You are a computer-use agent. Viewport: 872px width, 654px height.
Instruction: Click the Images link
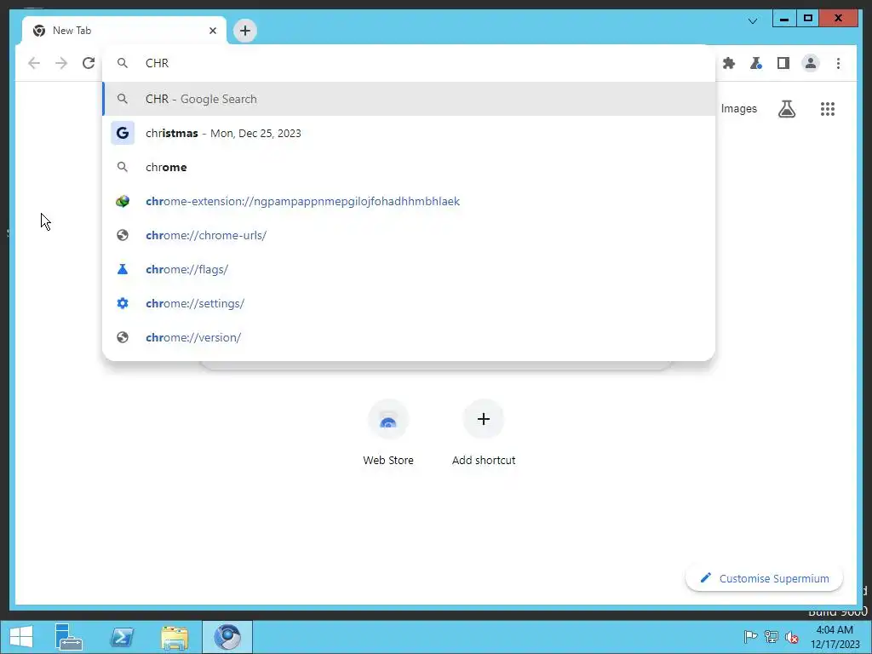738,108
